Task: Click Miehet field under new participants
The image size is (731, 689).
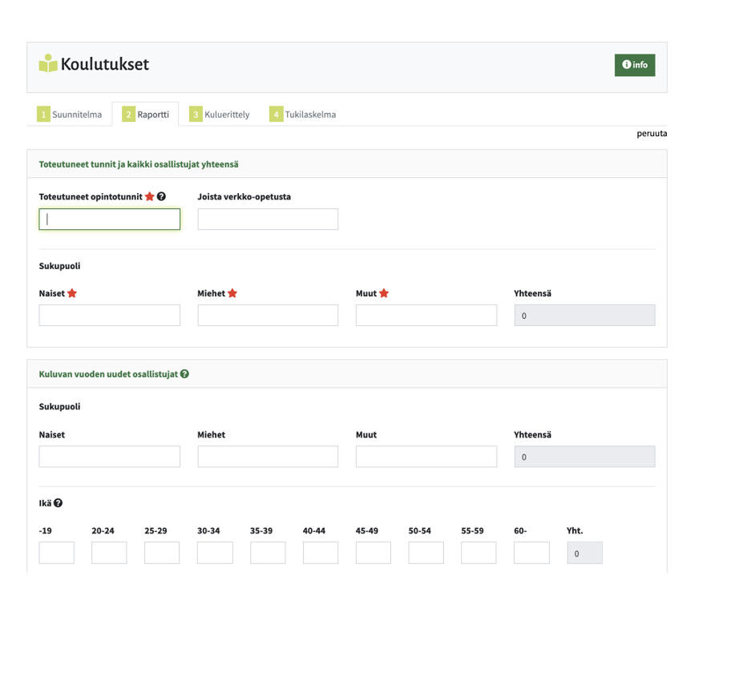Action: click(x=268, y=457)
